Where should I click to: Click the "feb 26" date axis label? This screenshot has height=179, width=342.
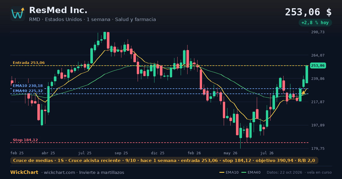point(194,153)
